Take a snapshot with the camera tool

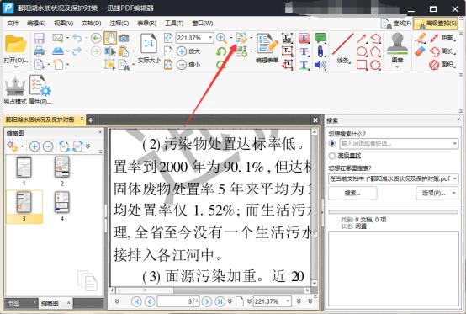[x=124, y=38]
